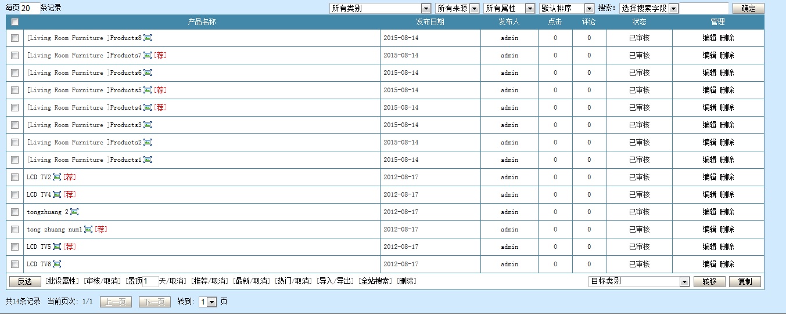
Task: Click 推荐 in the batch actions bar
Action: (201, 281)
